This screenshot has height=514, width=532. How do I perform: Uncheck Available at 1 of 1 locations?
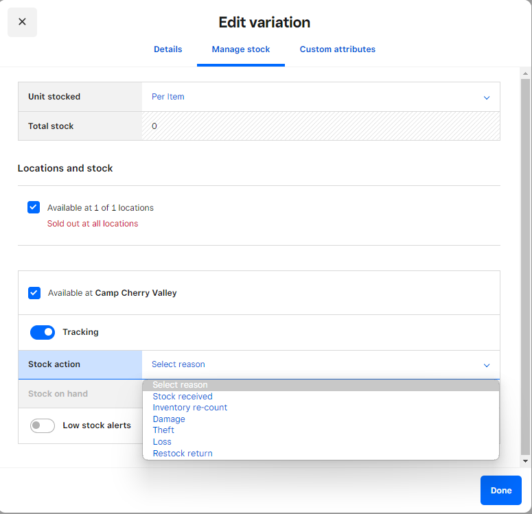[34, 207]
